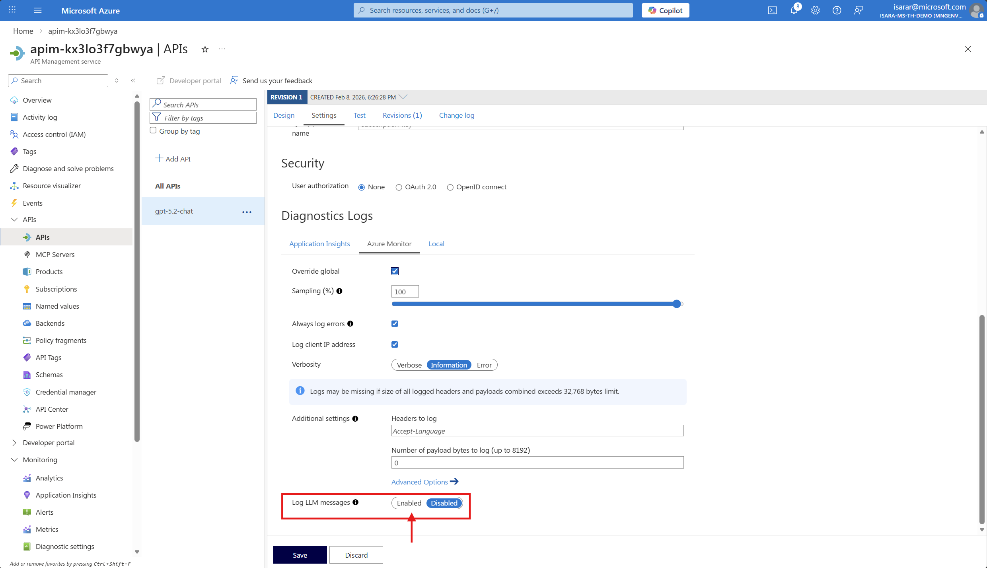Image resolution: width=987 pixels, height=568 pixels.
Task: Open more options ellipsis beside page title
Action: click(222, 49)
